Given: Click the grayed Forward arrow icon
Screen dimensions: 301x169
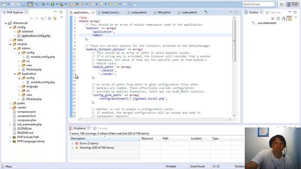Looking at the screenshot, I should [125, 4].
